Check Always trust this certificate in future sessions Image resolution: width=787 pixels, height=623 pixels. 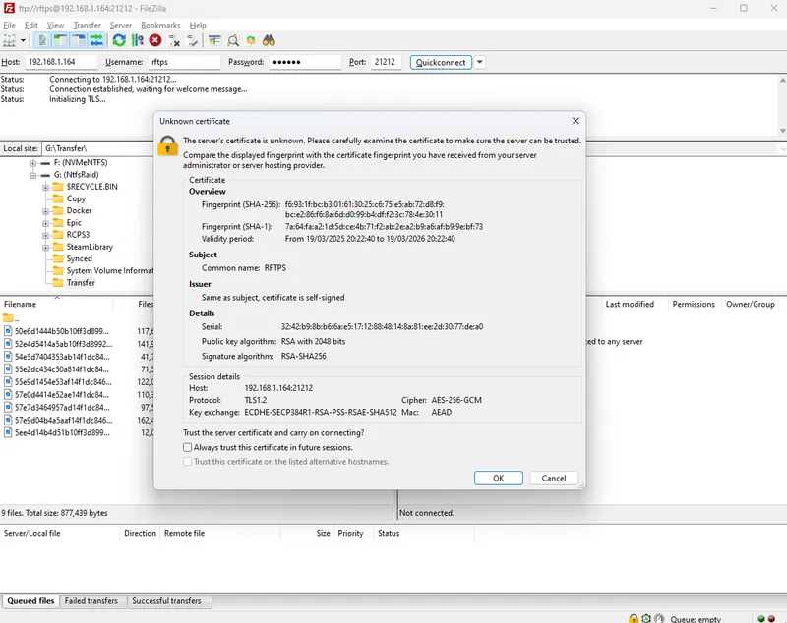(x=186, y=446)
